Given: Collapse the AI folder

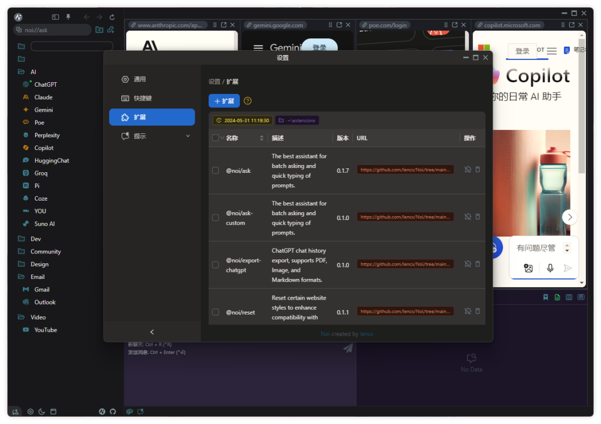Looking at the screenshot, I should pos(21,72).
